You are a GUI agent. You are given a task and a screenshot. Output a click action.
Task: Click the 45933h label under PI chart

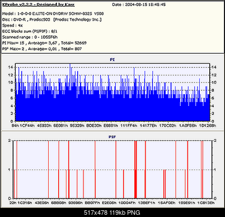pyautogui.click(x=44, y=126)
